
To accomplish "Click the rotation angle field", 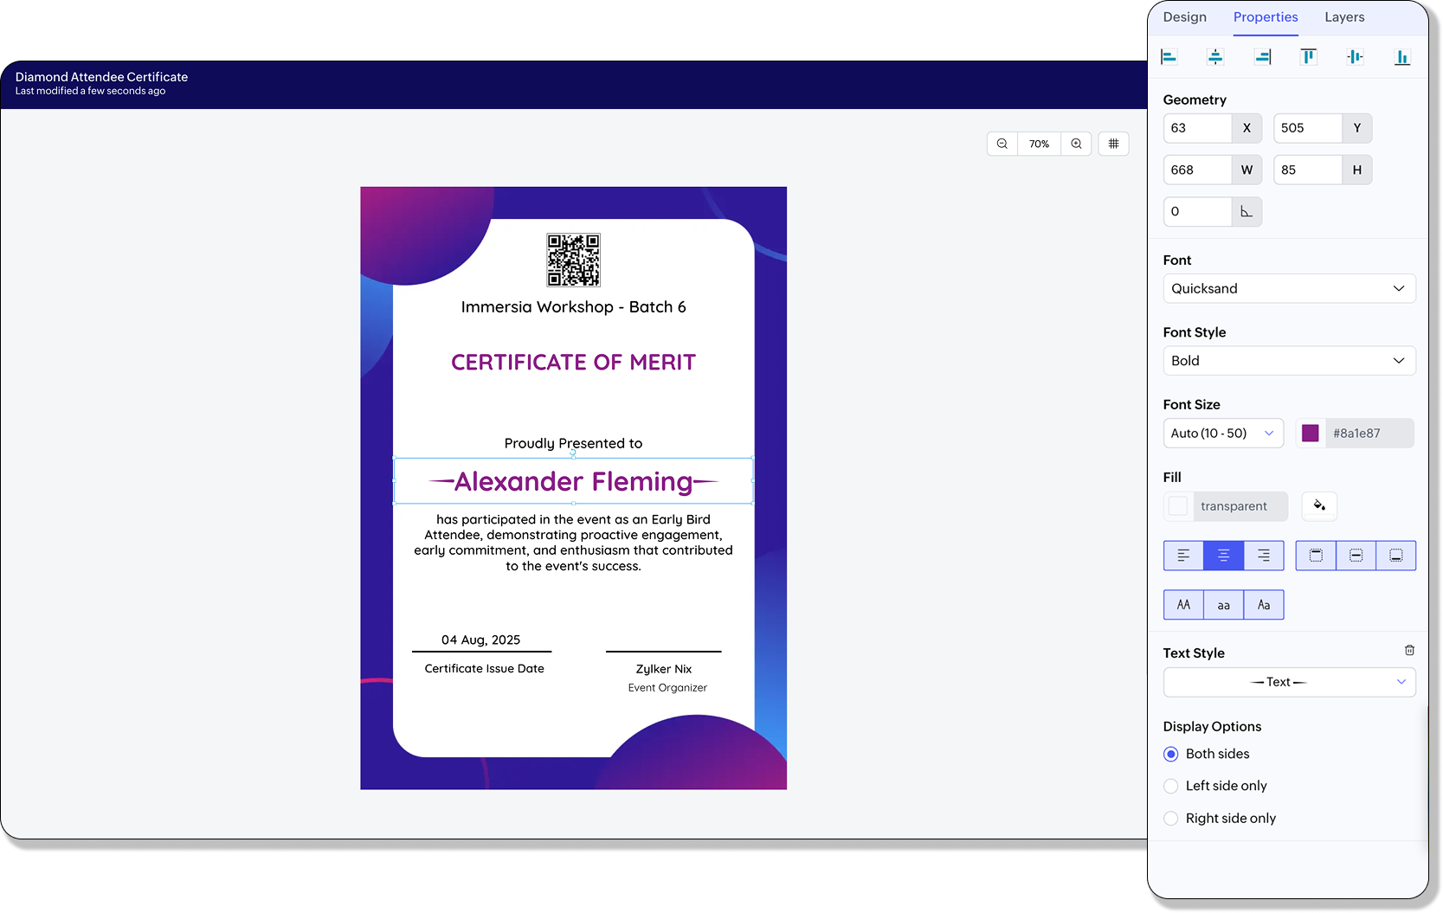I will point(1197,212).
